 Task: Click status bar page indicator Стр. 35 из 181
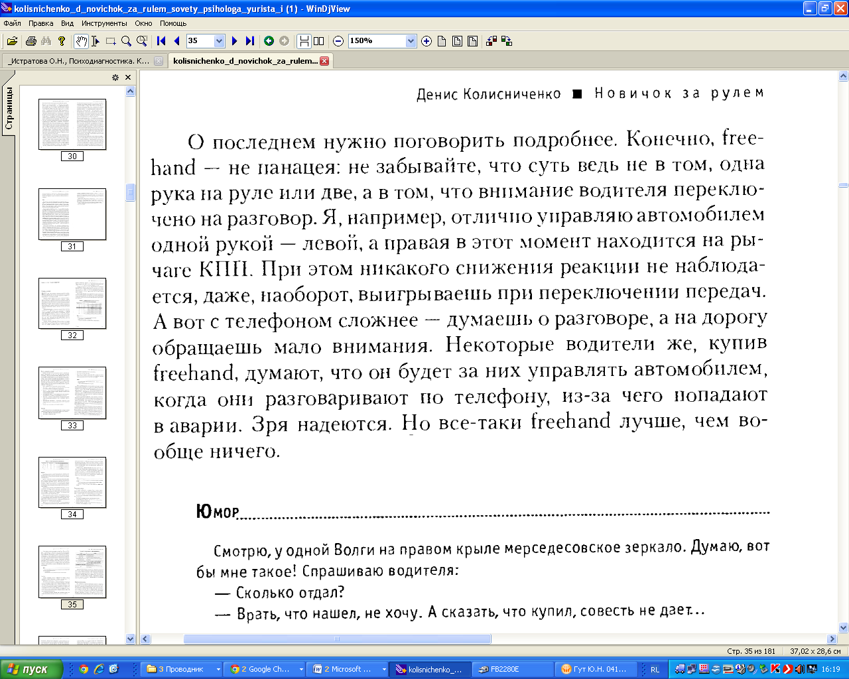751,651
